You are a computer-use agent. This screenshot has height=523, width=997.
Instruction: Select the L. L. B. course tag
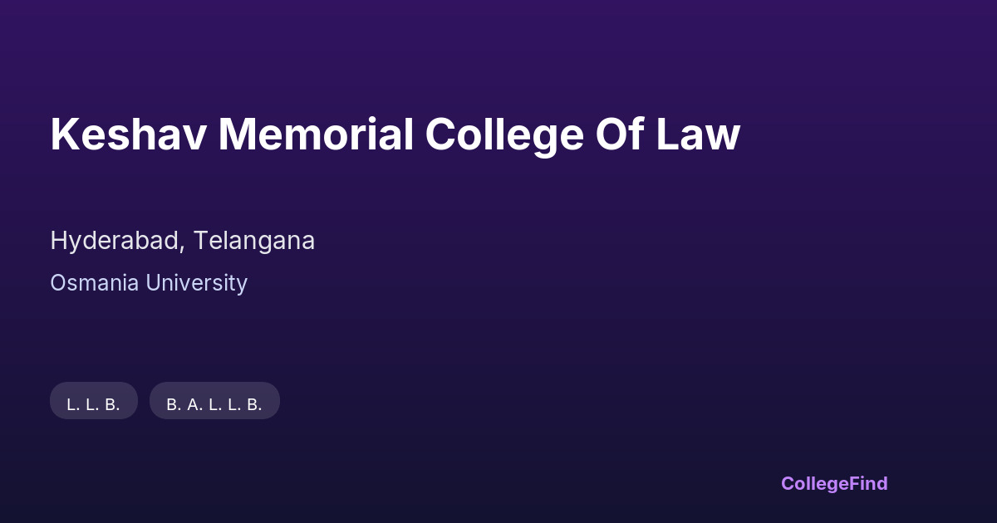(94, 401)
